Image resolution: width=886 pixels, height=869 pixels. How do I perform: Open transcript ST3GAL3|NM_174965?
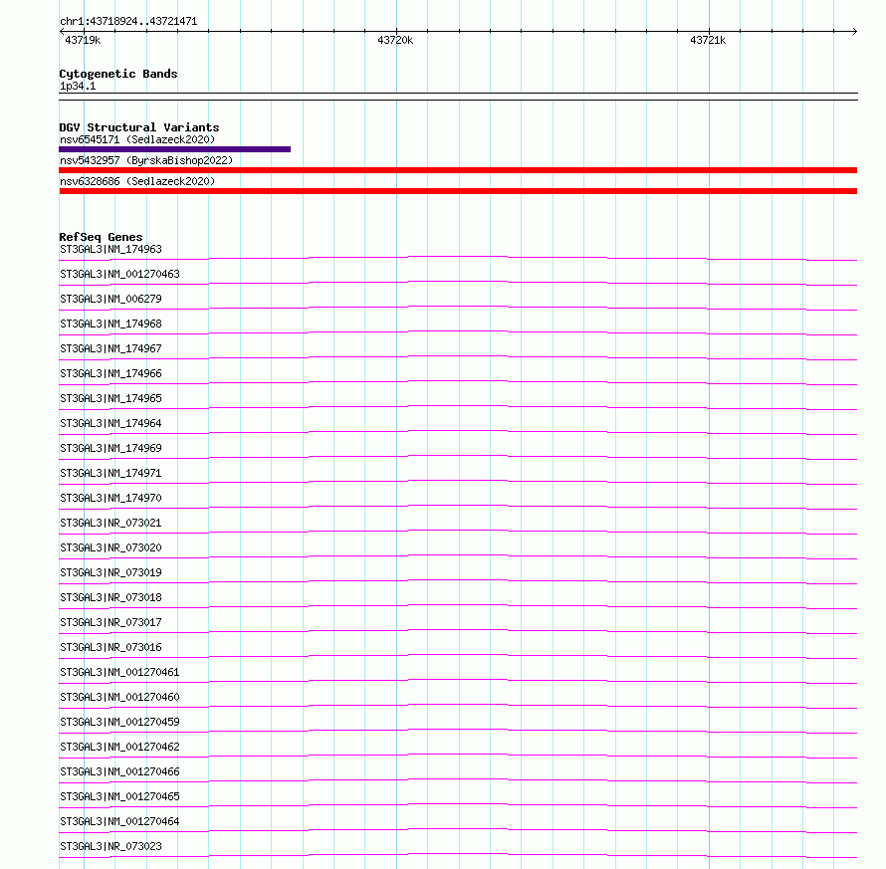111,398
